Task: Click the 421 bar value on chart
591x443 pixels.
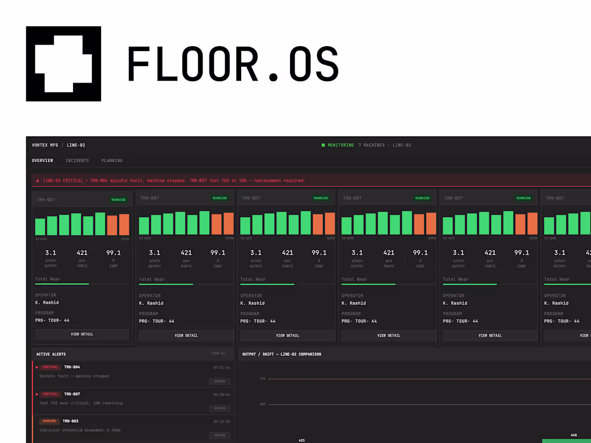Action: (301, 440)
